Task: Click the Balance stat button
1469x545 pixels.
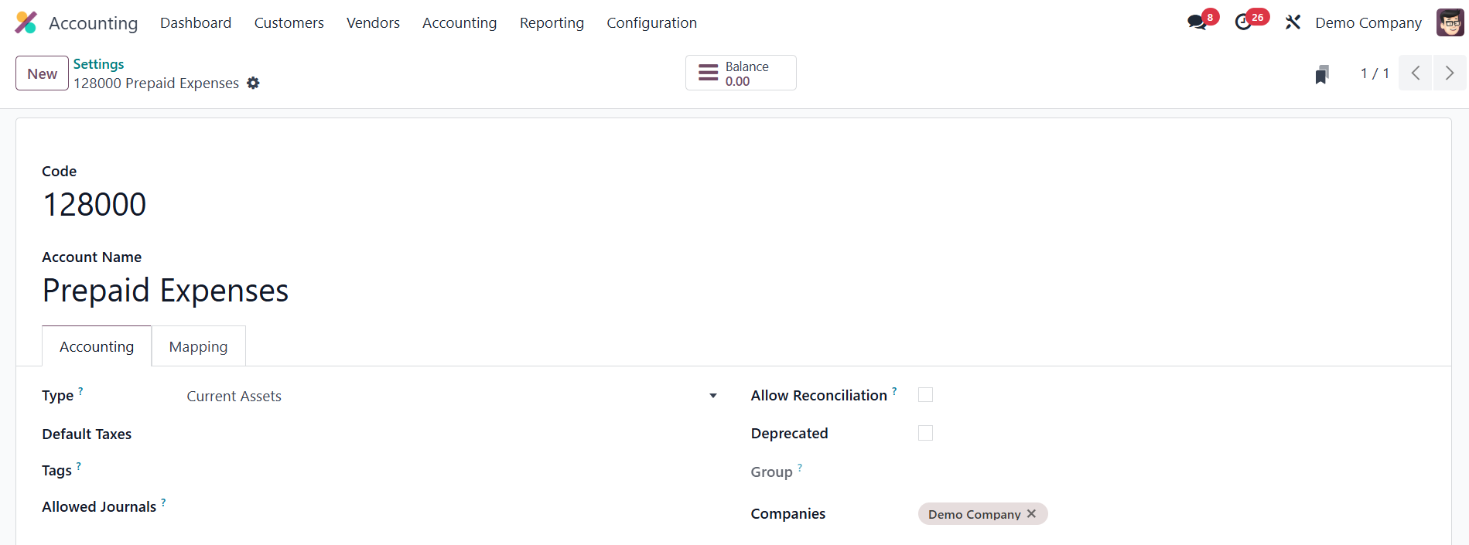Action: point(740,73)
